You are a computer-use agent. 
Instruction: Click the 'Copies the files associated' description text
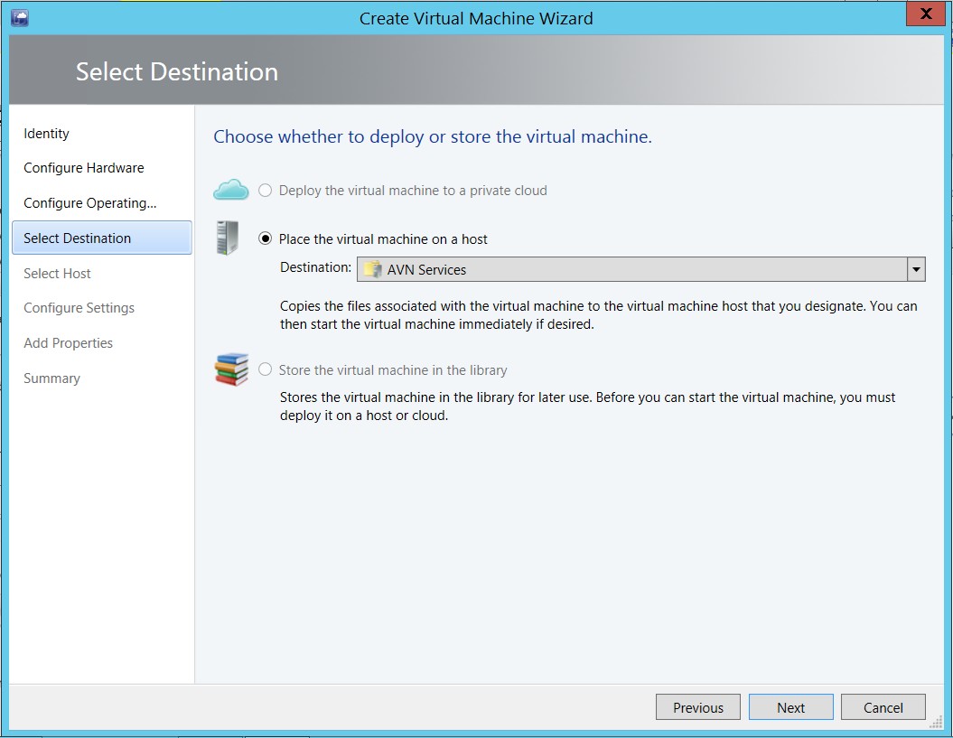pyautogui.click(x=599, y=315)
